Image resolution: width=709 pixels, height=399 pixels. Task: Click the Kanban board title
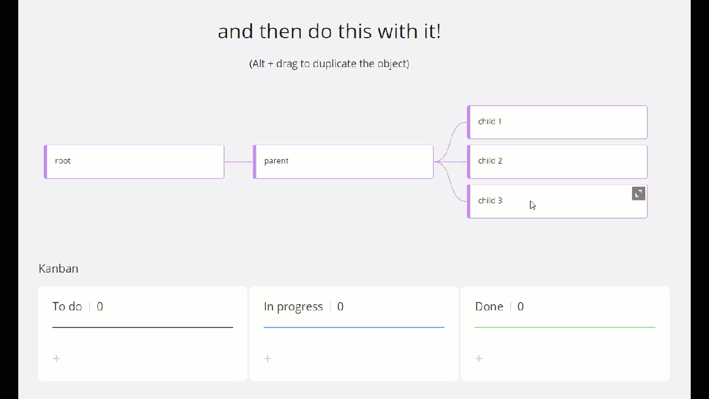pos(58,269)
